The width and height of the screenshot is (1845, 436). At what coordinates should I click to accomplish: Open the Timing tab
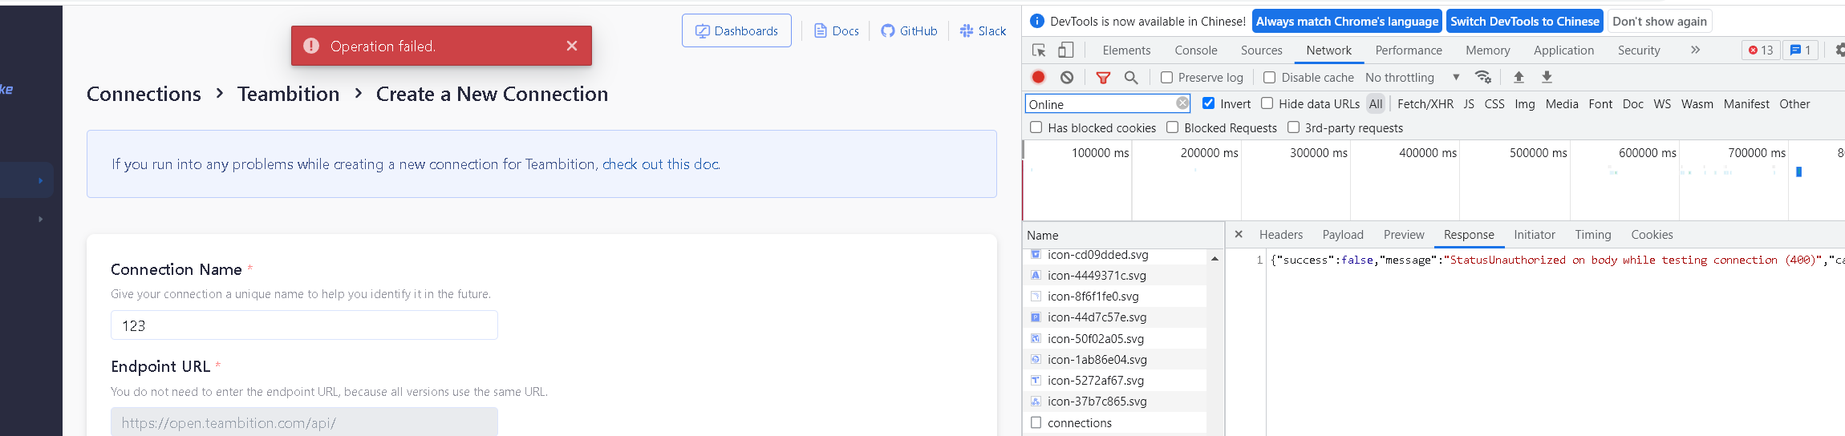click(x=1592, y=235)
